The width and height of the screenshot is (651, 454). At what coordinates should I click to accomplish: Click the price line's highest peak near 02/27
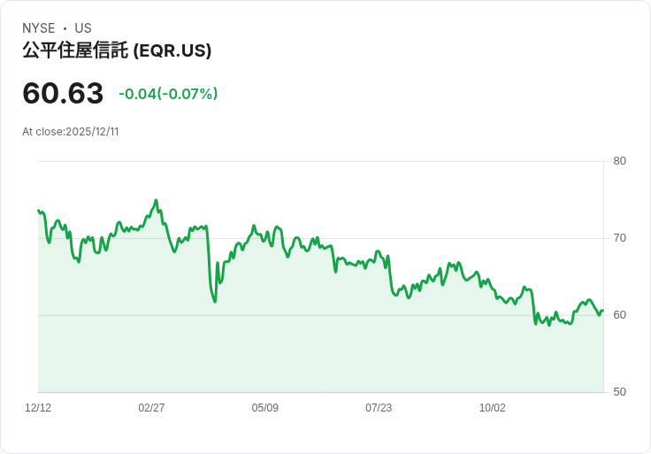(x=157, y=201)
